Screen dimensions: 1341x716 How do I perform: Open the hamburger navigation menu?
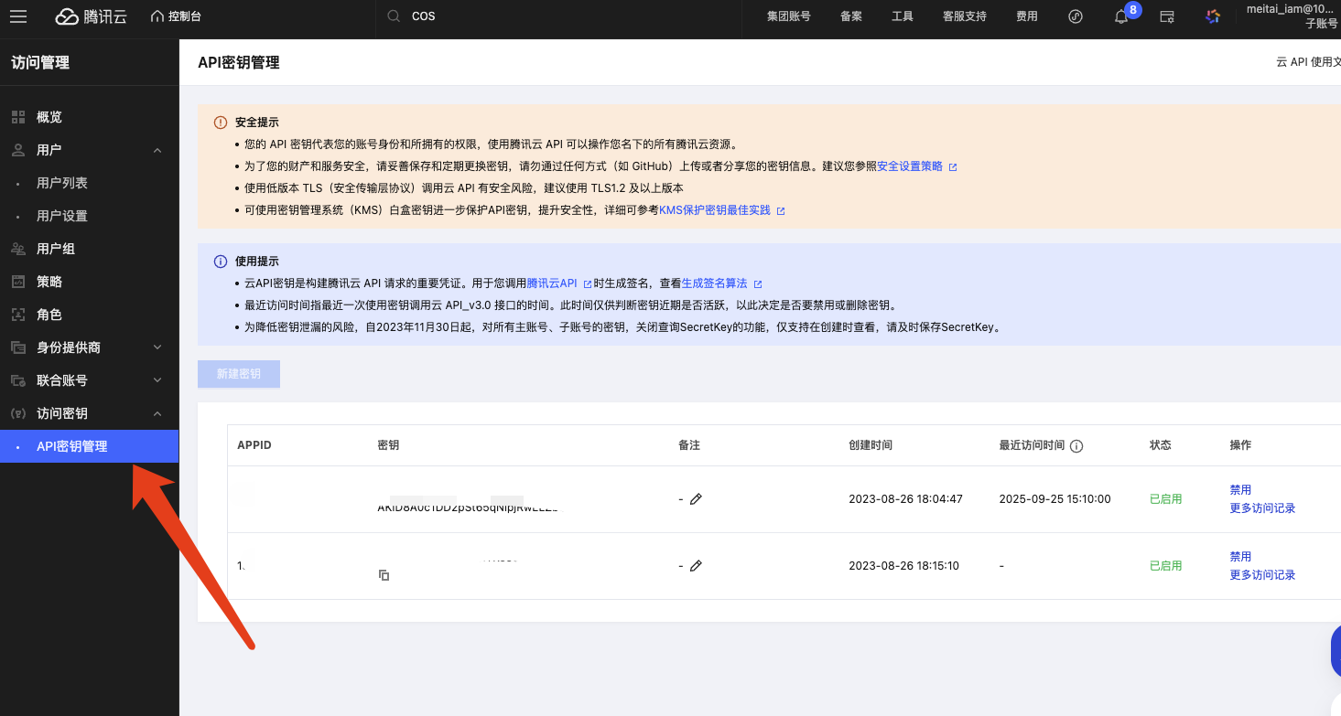[x=18, y=16]
